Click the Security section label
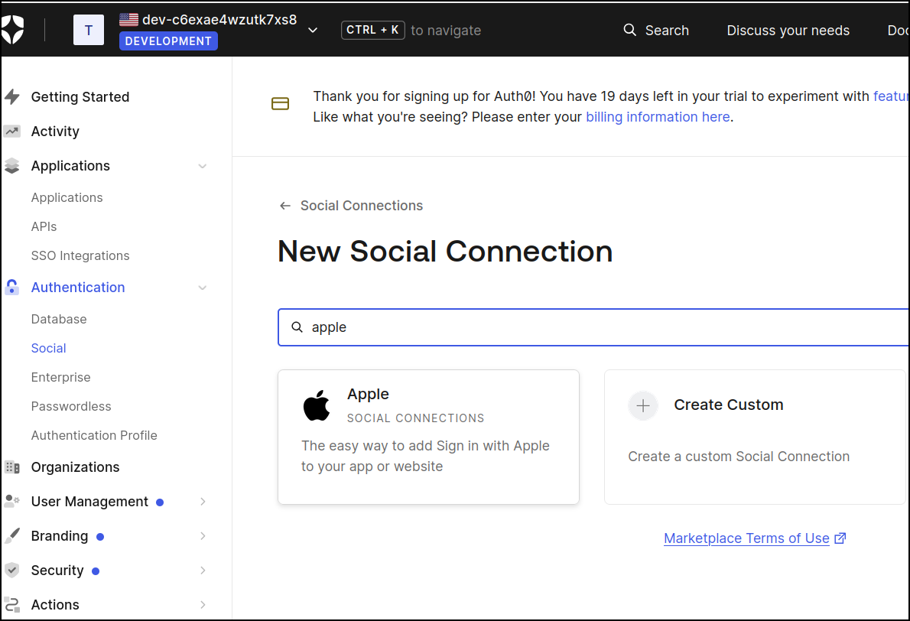910x621 pixels. 57,571
